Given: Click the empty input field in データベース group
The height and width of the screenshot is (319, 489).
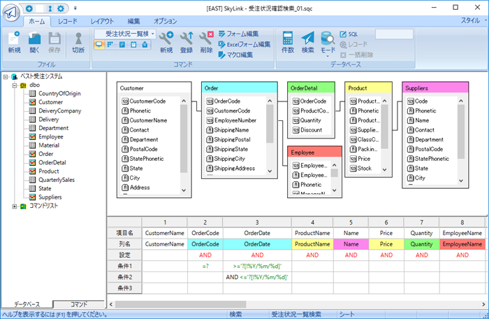Looking at the screenshot, I should (394, 34).
